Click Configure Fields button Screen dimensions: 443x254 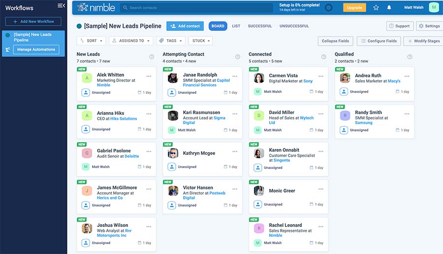pos(379,41)
